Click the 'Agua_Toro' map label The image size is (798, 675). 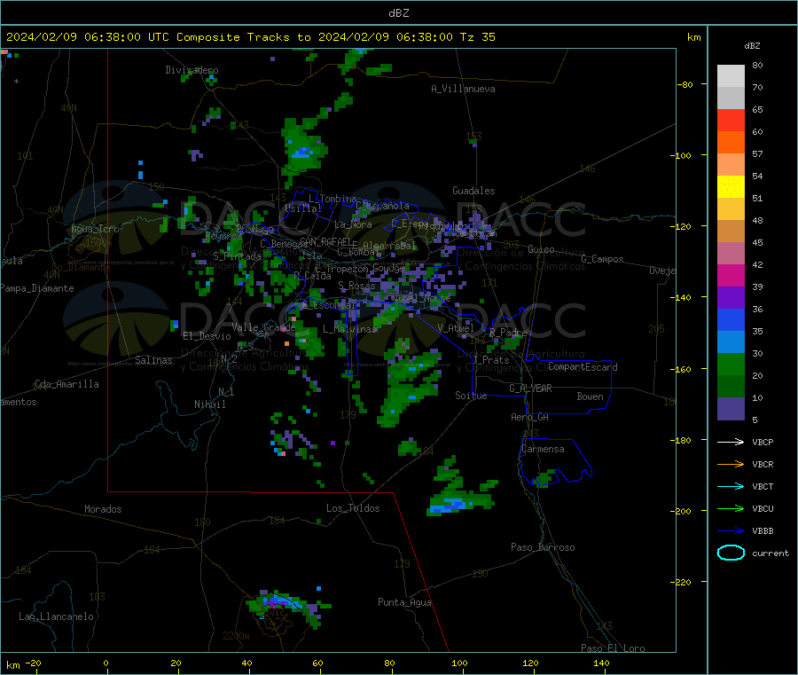click(95, 229)
